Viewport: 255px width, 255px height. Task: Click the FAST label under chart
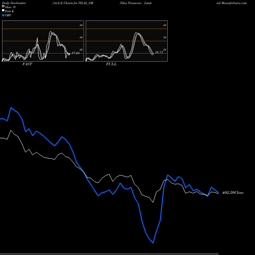[27, 64]
